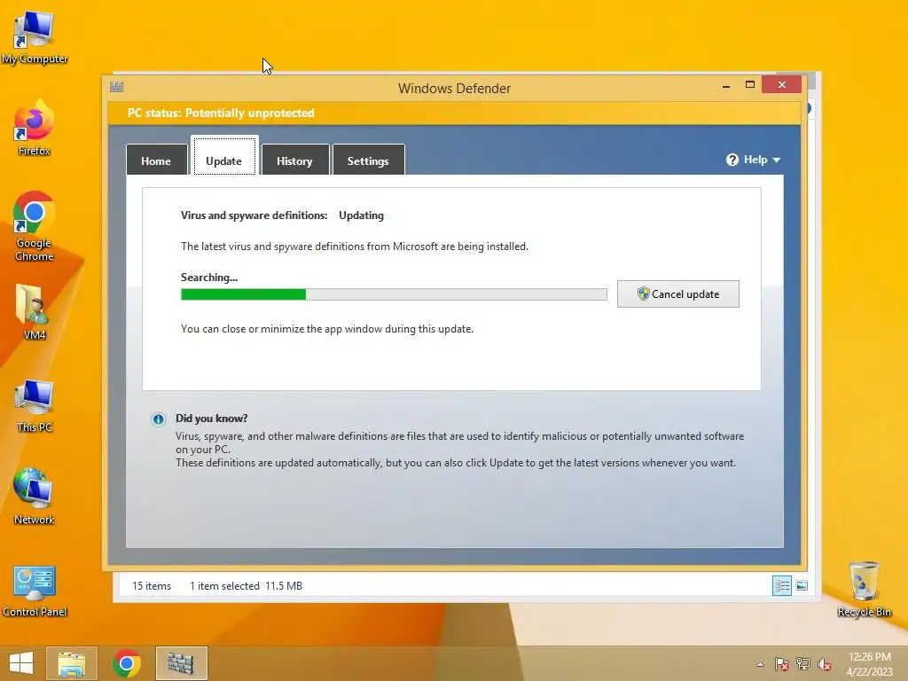The width and height of the screenshot is (908, 681).
Task: Open Chrome from the taskbar
Action: pyautogui.click(x=127, y=663)
